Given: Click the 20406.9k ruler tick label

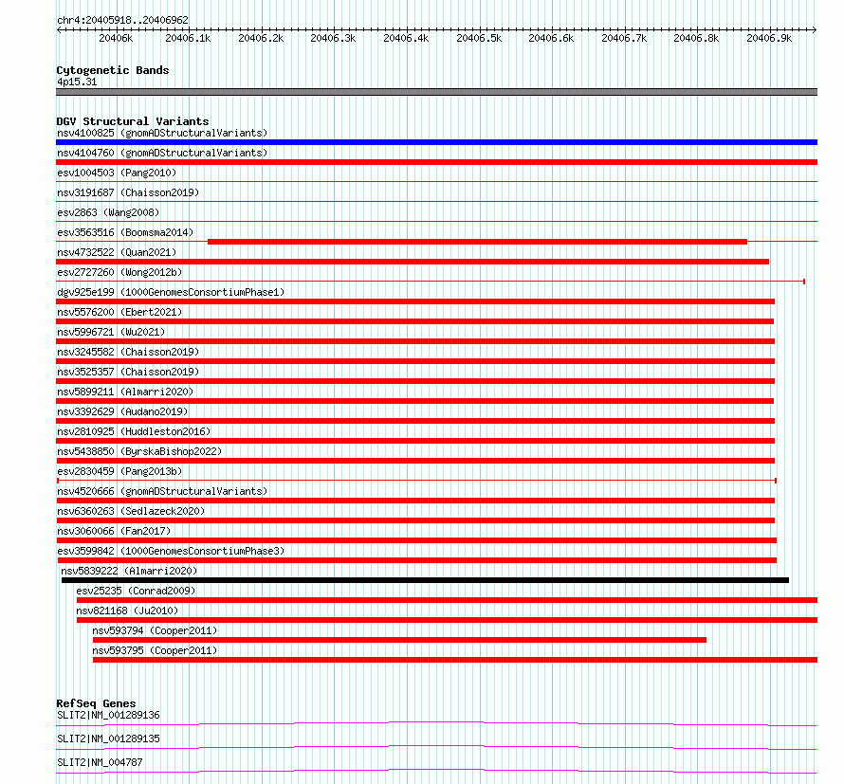Looking at the screenshot, I should coord(769,38).
